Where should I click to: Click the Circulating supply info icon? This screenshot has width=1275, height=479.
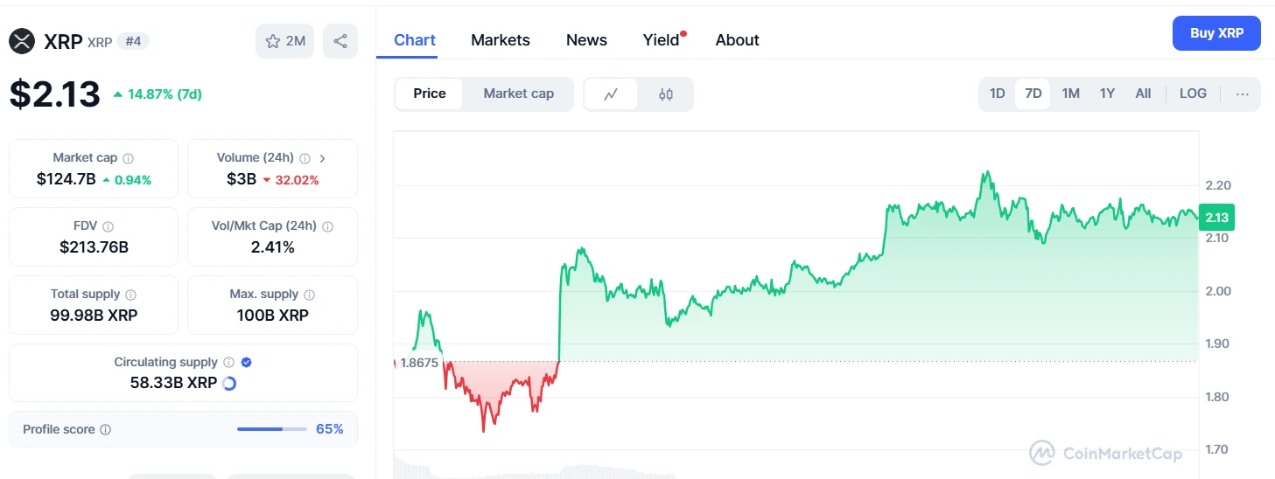point(228,362)
